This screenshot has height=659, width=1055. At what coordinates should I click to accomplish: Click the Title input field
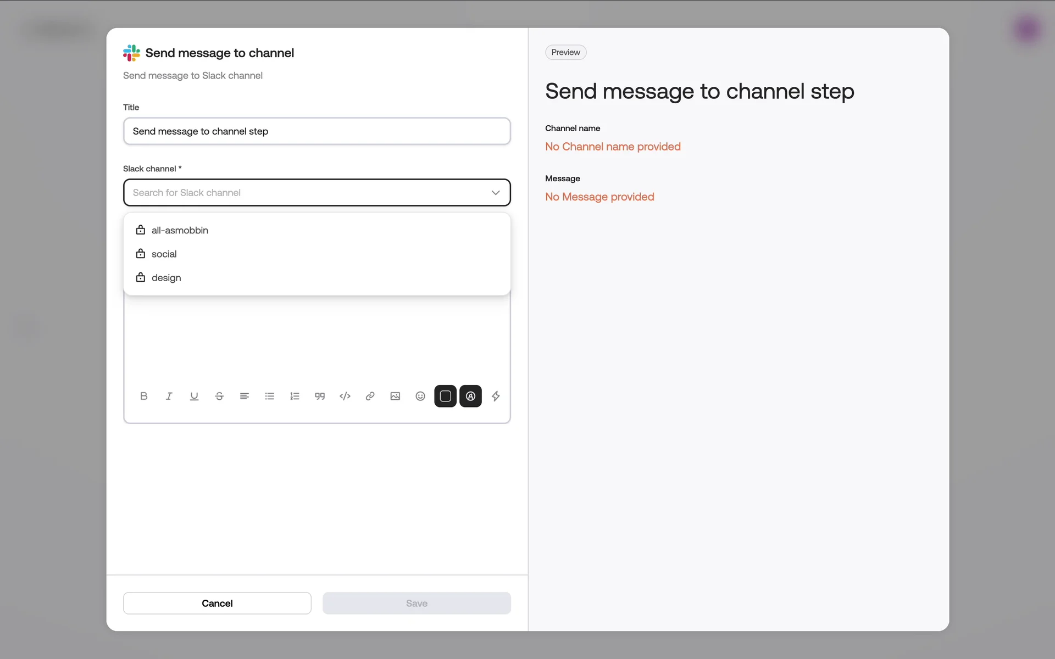(316, 131)
